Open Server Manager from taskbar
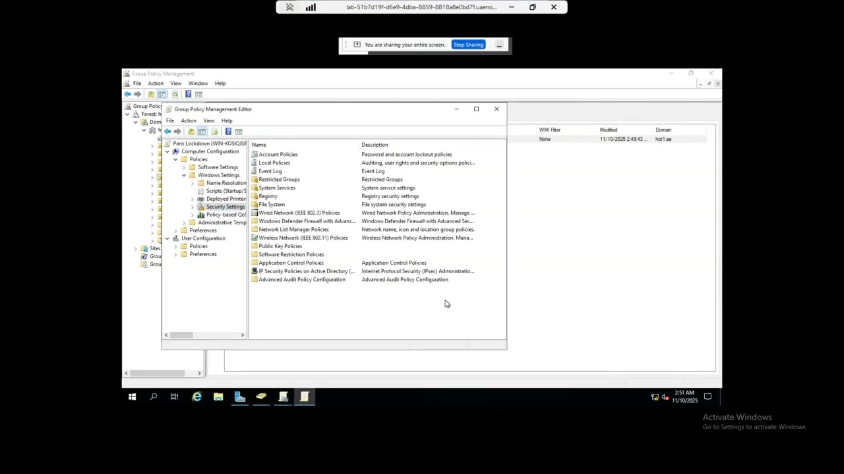Viewport: 844px width, 474px height. pos(240,397)
